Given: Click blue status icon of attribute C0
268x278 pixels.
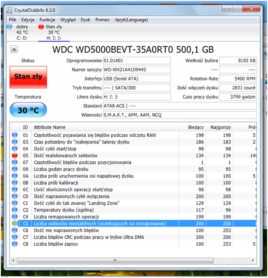Looking at the screenshot, I should (15, 196).
